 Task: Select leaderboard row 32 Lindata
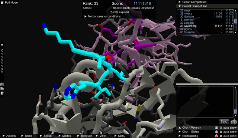(205, 23)
